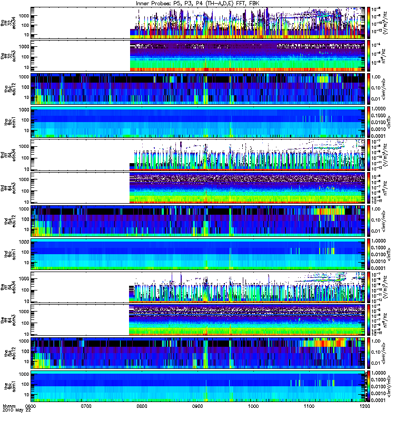395x421 pixels.
Task: Select the color bar beside tha fff scm3 panel
Action: [x=369, y=56]
